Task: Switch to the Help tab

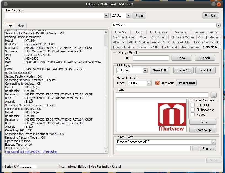Action: point(21,25)
